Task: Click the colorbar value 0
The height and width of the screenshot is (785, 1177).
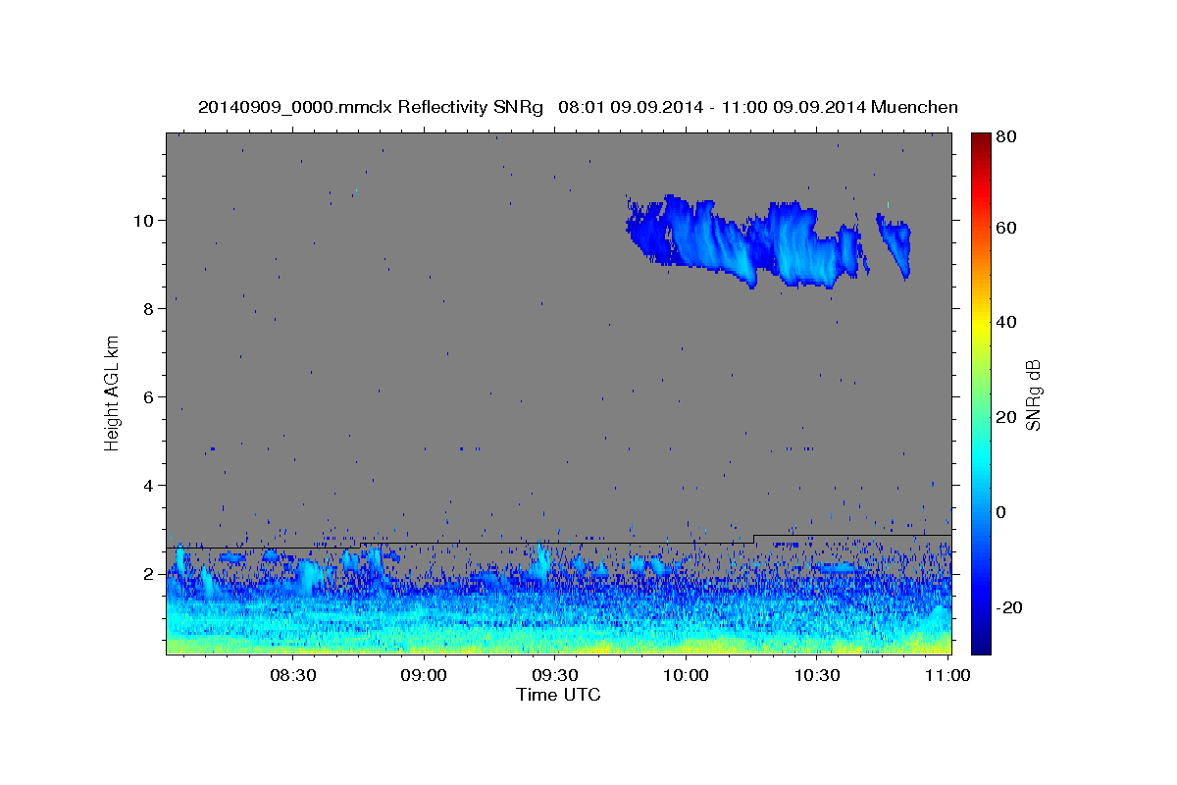Action: (1001, 512)
